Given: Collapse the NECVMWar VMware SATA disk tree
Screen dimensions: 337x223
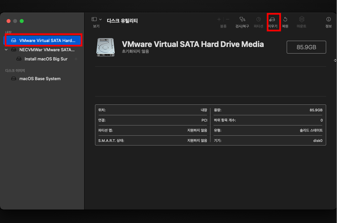Looking at the screenshot, I should 6,50.
